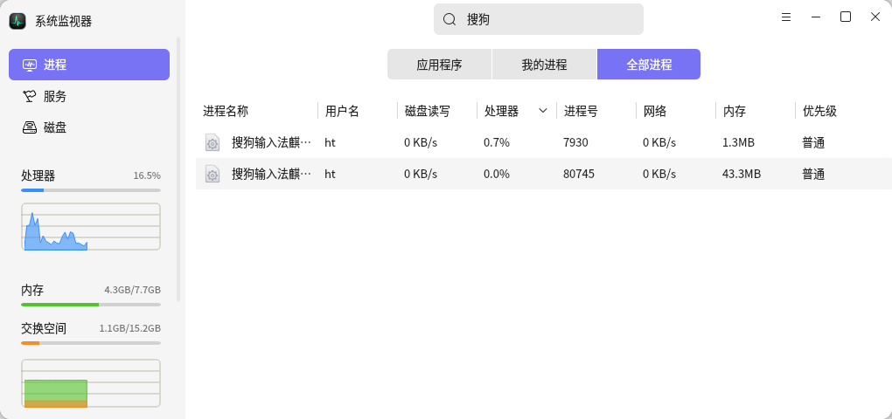Switch to the 全部进程 tab
This screenshot has height=419, width=892.
pos(649,64)
